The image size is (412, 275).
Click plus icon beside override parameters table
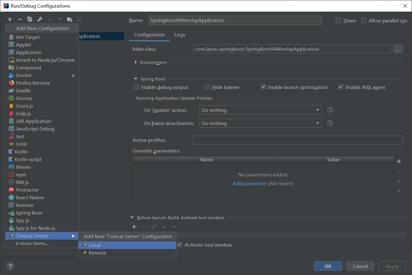[x=399, y=161]
